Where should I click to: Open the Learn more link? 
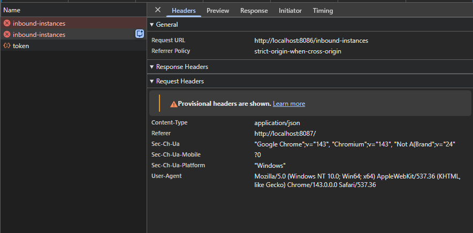coord(288,104)
